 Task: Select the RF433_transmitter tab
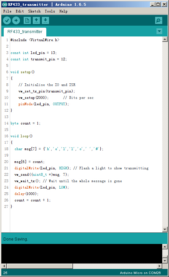pyautogui.click(x=25, y=32)
